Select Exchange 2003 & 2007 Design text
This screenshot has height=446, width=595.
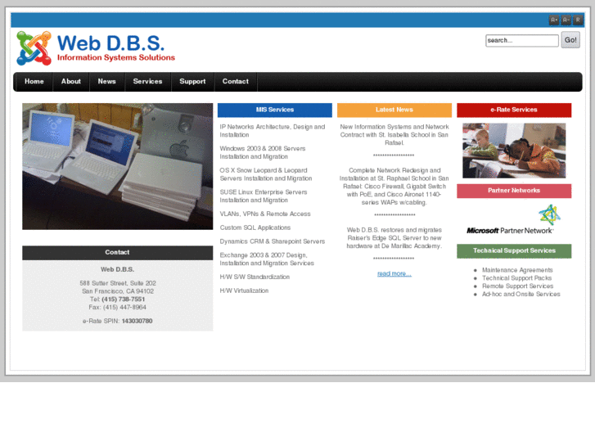point(267,259)
